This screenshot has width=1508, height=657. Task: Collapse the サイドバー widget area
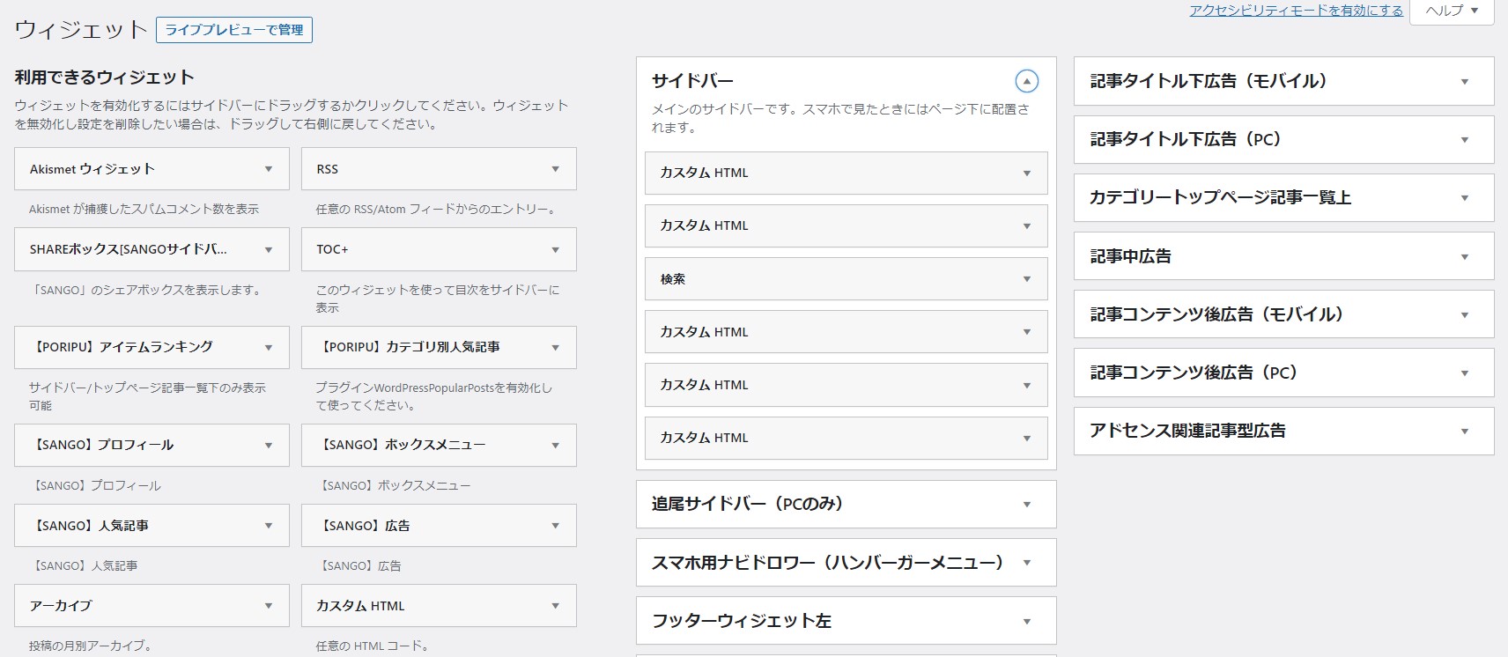tap(1026, 81)
